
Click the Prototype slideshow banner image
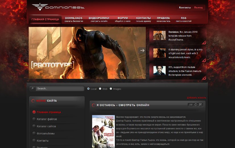[87, 53]
